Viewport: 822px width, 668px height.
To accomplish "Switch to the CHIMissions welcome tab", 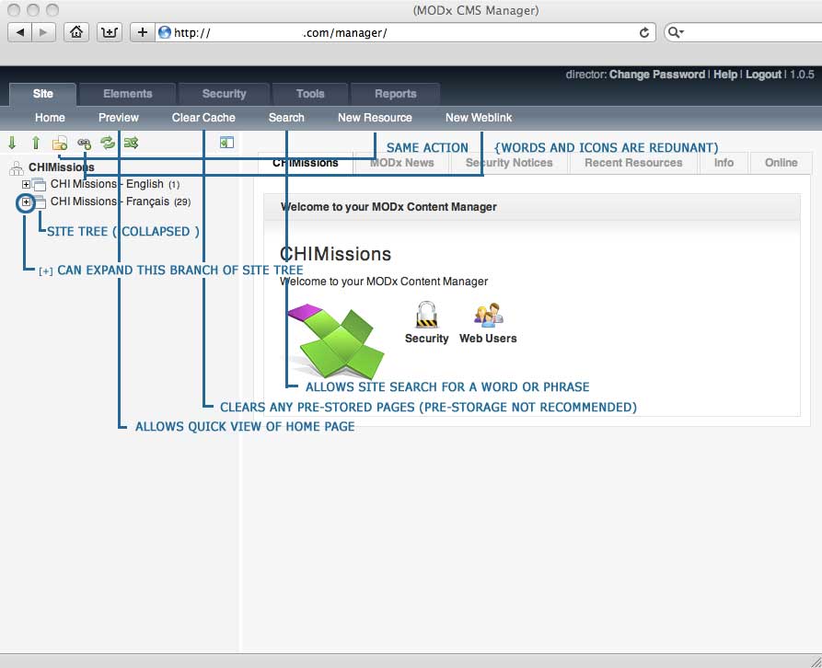I will 306,163.
